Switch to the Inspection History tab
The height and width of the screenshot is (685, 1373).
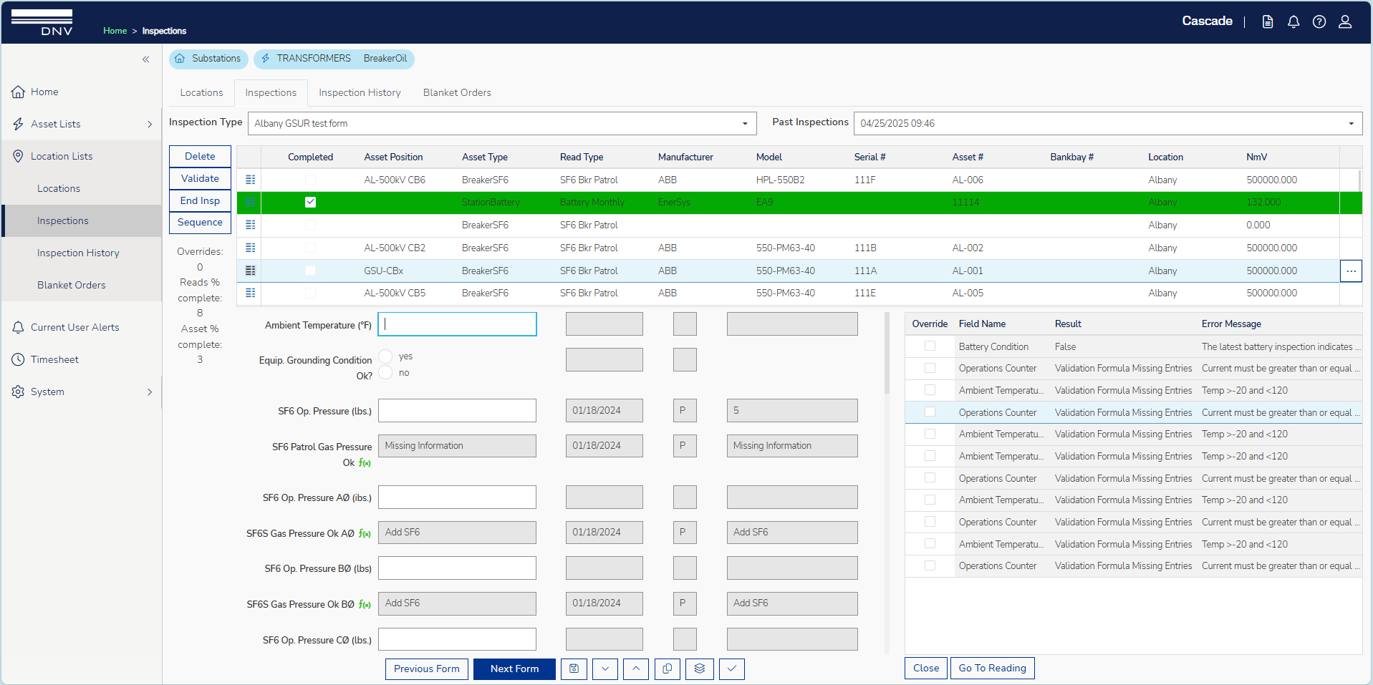[360, 92]
